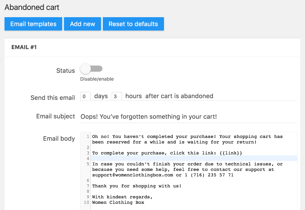Click the Disable/enable label under Status
305x210 pixels.
[97, 79]
